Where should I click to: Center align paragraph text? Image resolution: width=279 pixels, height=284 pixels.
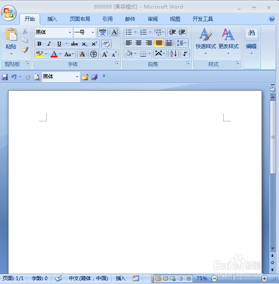click(x=139, y=43)
